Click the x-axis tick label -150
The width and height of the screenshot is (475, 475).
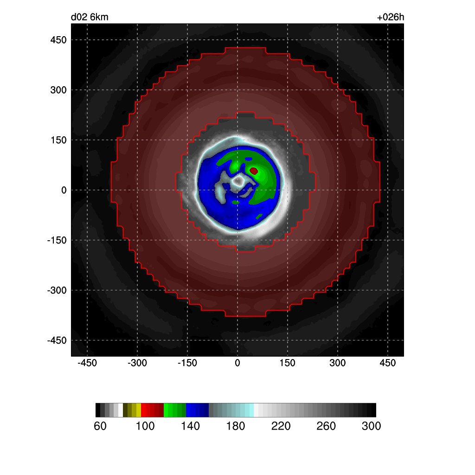coord(187,363)
